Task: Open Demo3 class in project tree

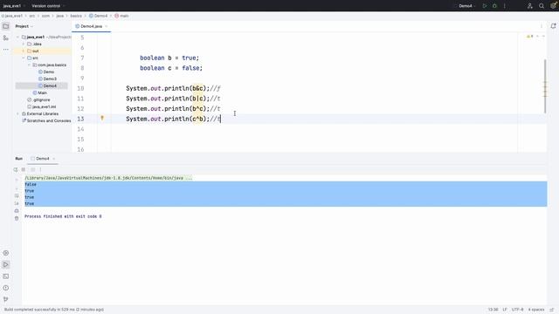Action: click(47, 78)
